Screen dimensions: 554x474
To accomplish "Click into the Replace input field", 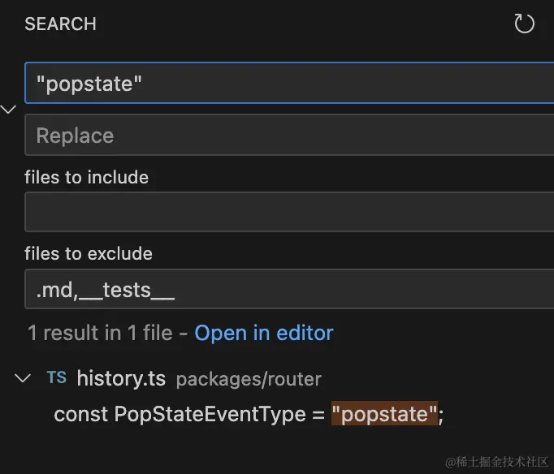I will point(289,135).
